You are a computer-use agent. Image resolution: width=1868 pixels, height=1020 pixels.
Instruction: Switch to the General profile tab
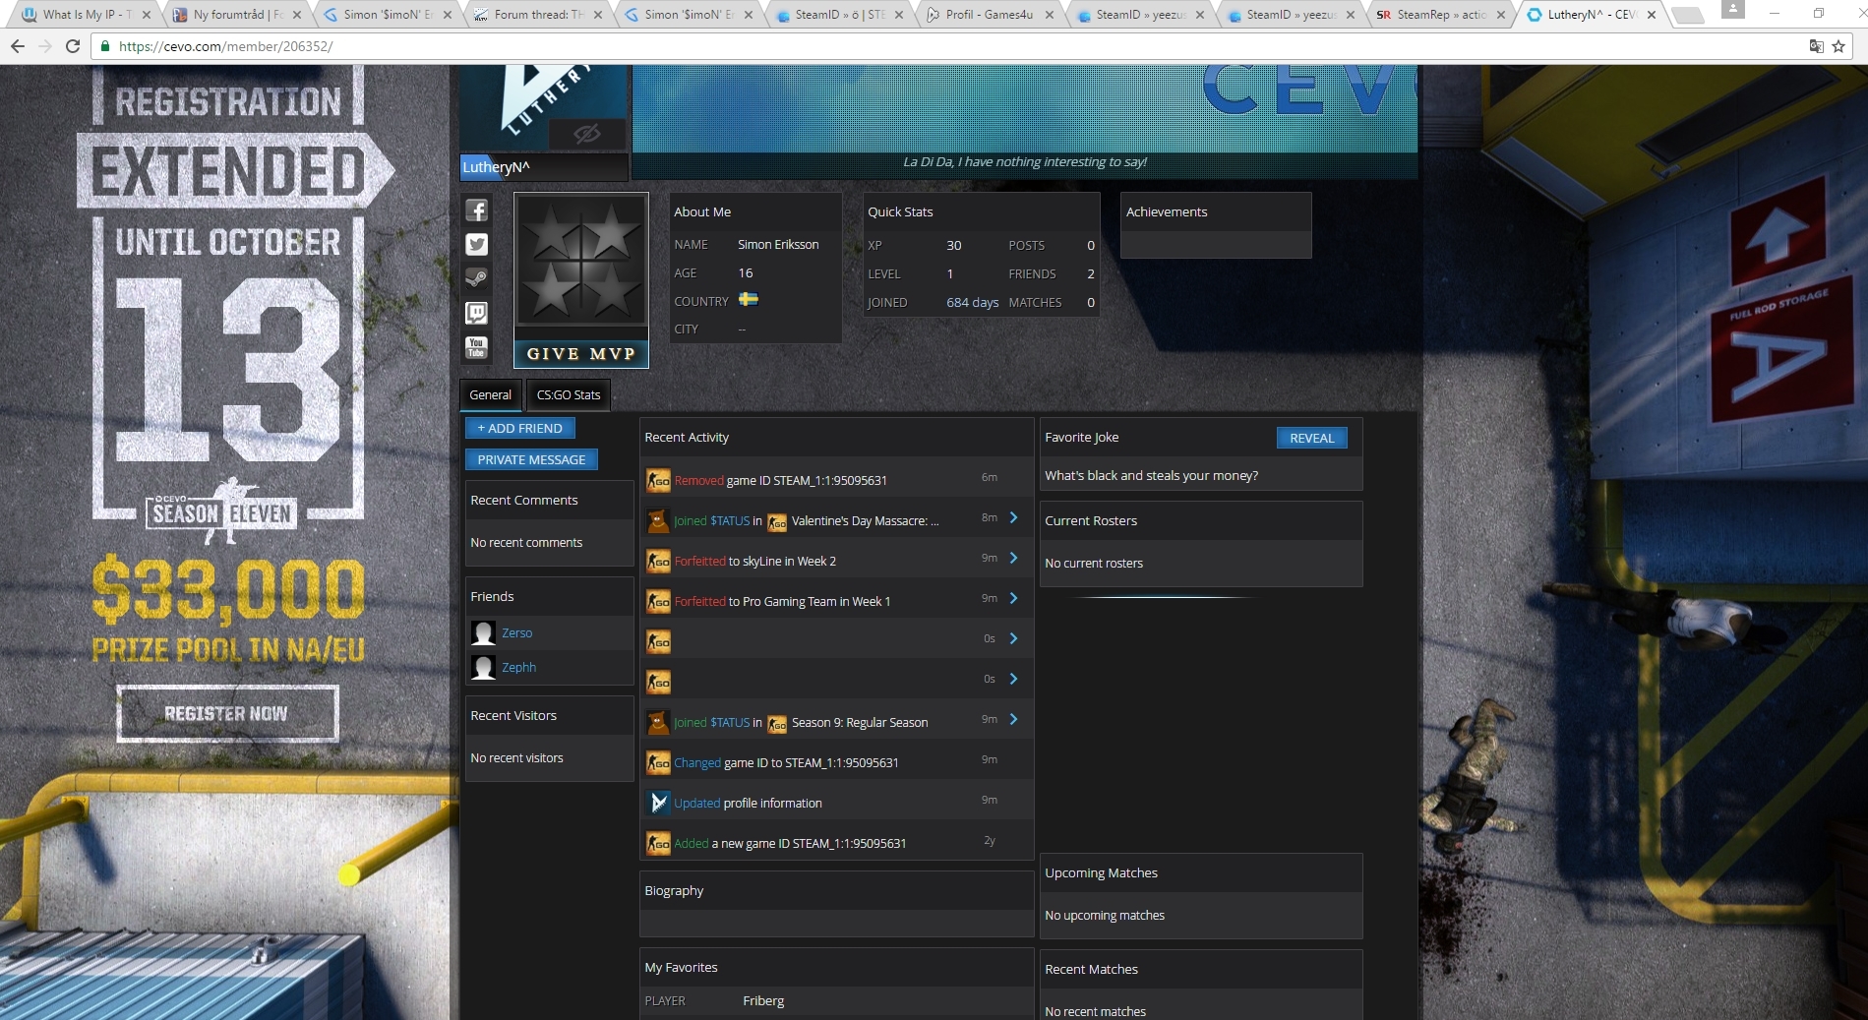490,395
